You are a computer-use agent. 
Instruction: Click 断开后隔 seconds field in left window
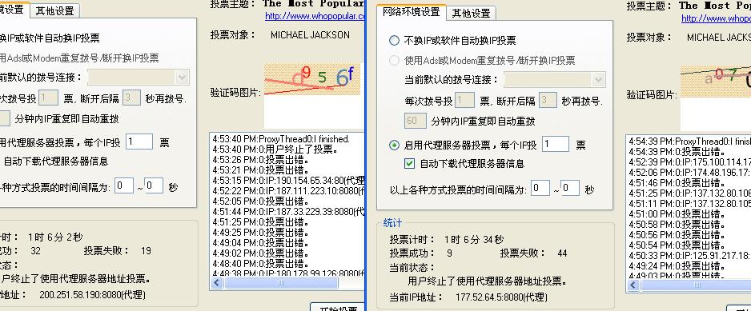(x=131, y=98)
